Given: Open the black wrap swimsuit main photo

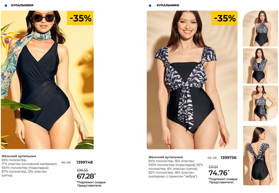Looking at the screenshot, I should [47, 80].
